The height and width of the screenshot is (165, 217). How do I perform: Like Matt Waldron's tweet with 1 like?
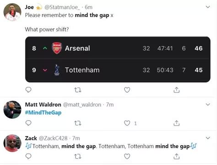(127, 123)
